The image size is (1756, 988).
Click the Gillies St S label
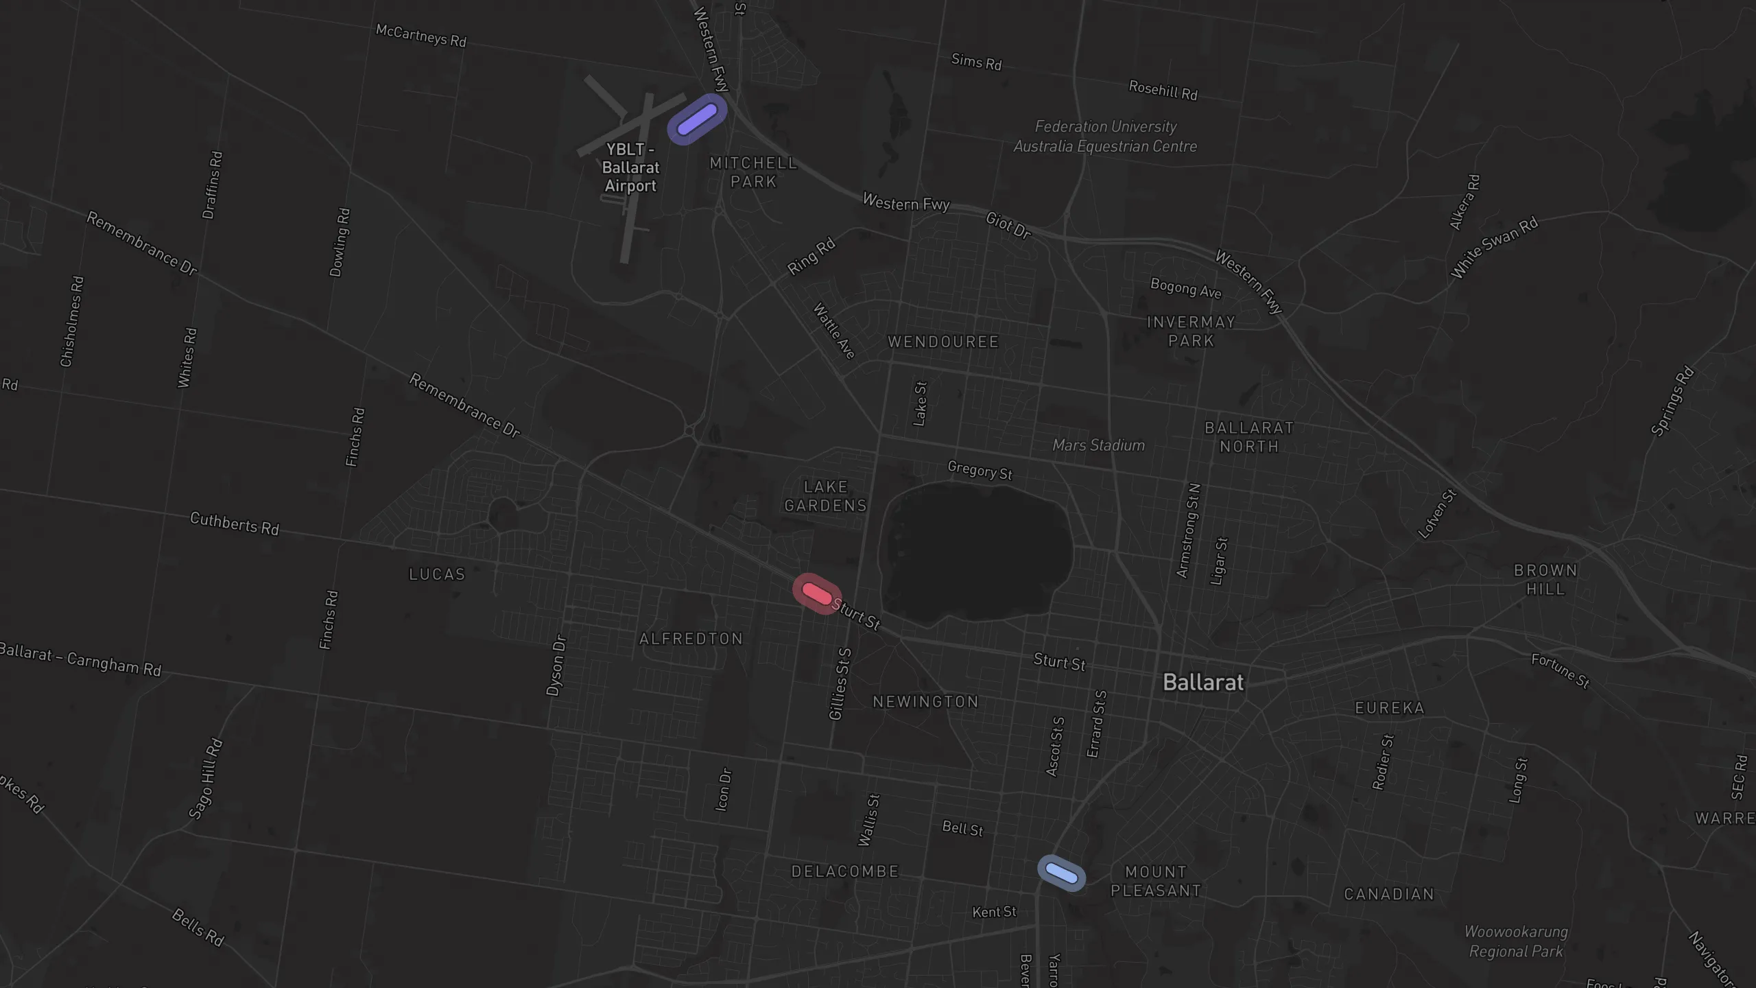[840, 684]
